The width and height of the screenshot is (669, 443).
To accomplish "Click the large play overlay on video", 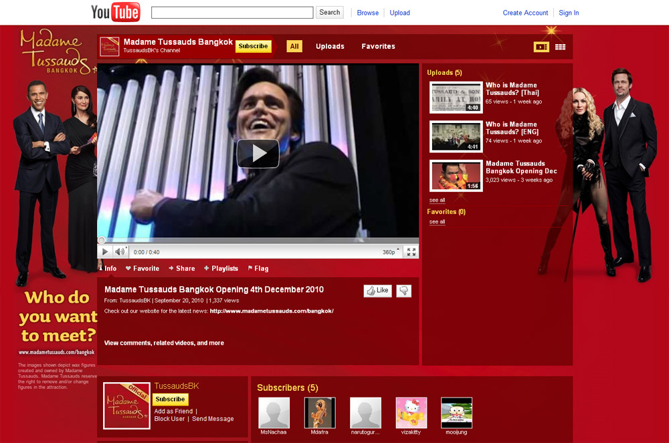I will point(258,154).
